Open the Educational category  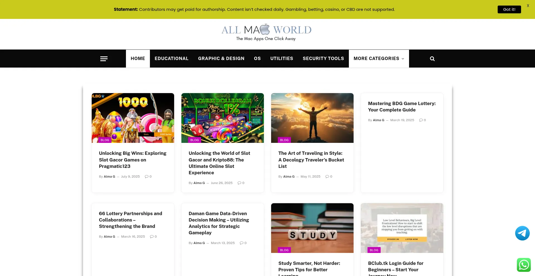point(172,59)
